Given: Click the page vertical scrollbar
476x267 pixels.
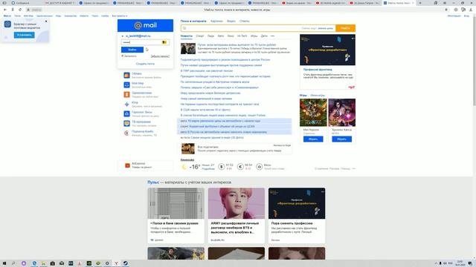Looking at the screenshot, I should click(x=475, y=61).
